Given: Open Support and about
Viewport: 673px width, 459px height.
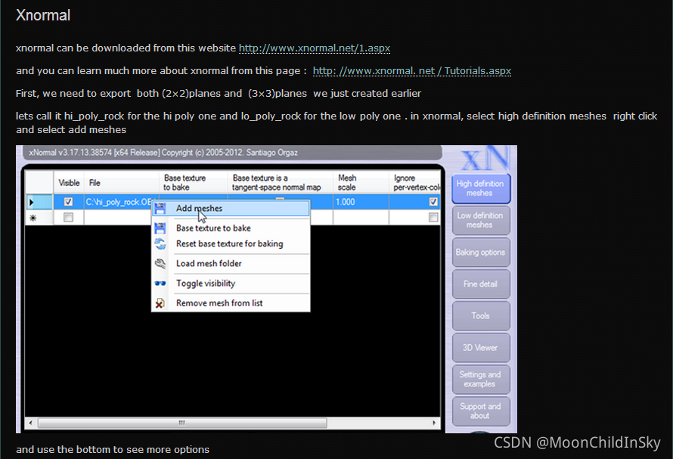Looking at the screenshot, I should pos(481,411).
